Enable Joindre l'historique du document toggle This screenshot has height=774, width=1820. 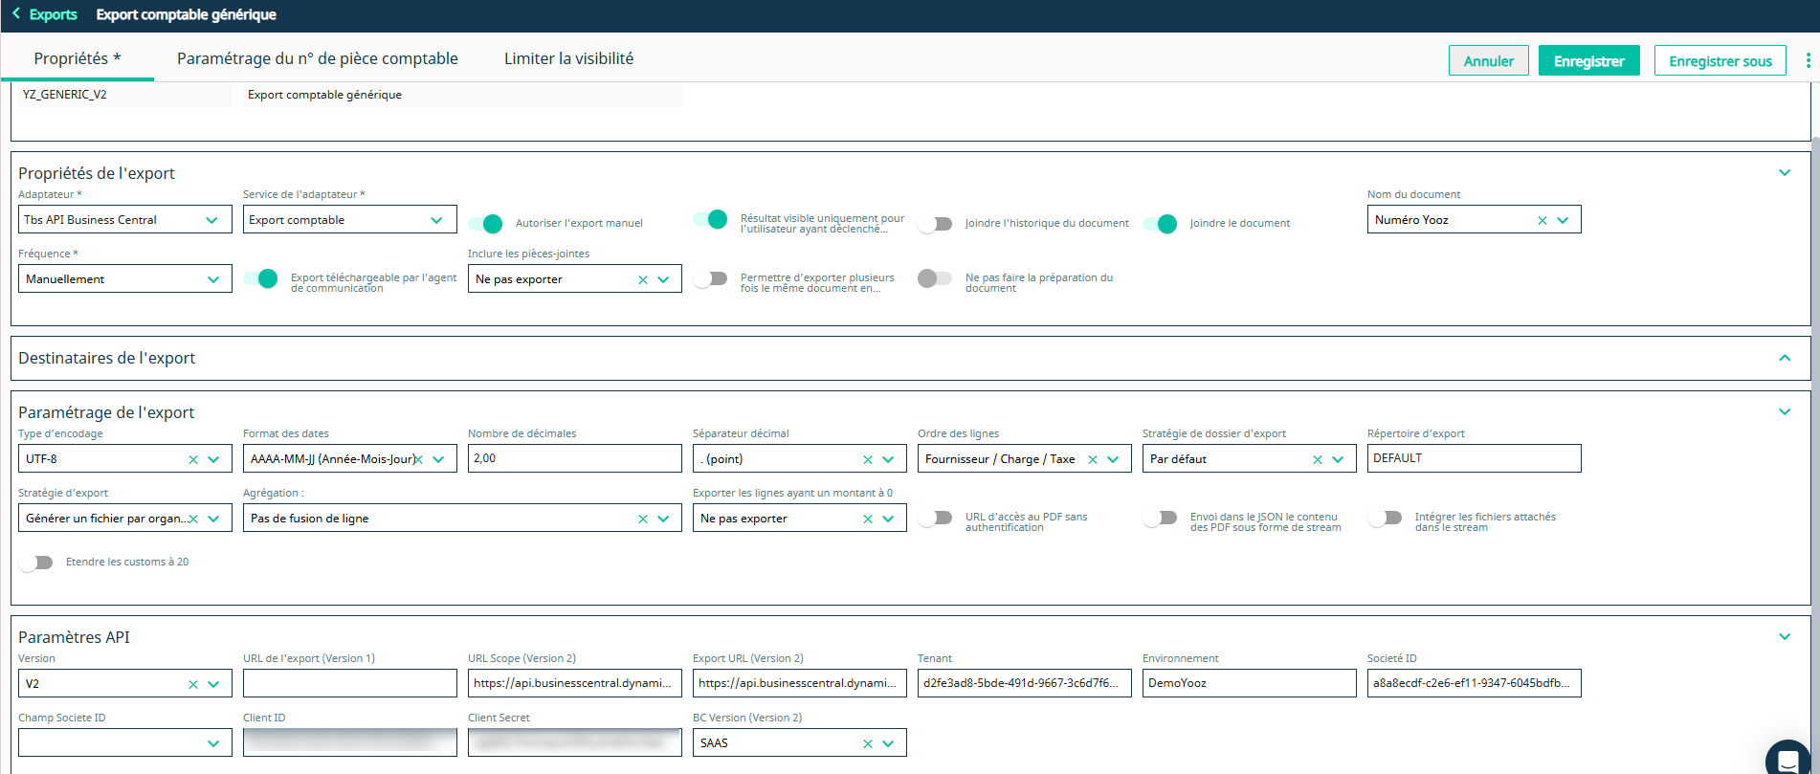coord(936,224)
